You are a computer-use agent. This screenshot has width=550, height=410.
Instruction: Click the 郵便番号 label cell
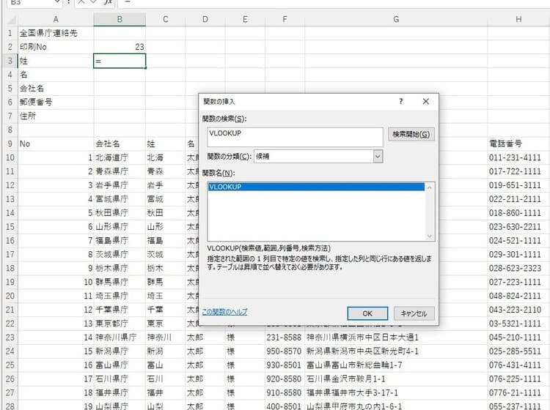[x=56, y=102]
